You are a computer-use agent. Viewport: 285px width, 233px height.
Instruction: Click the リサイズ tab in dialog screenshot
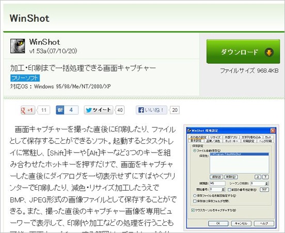tap(215, 137)
